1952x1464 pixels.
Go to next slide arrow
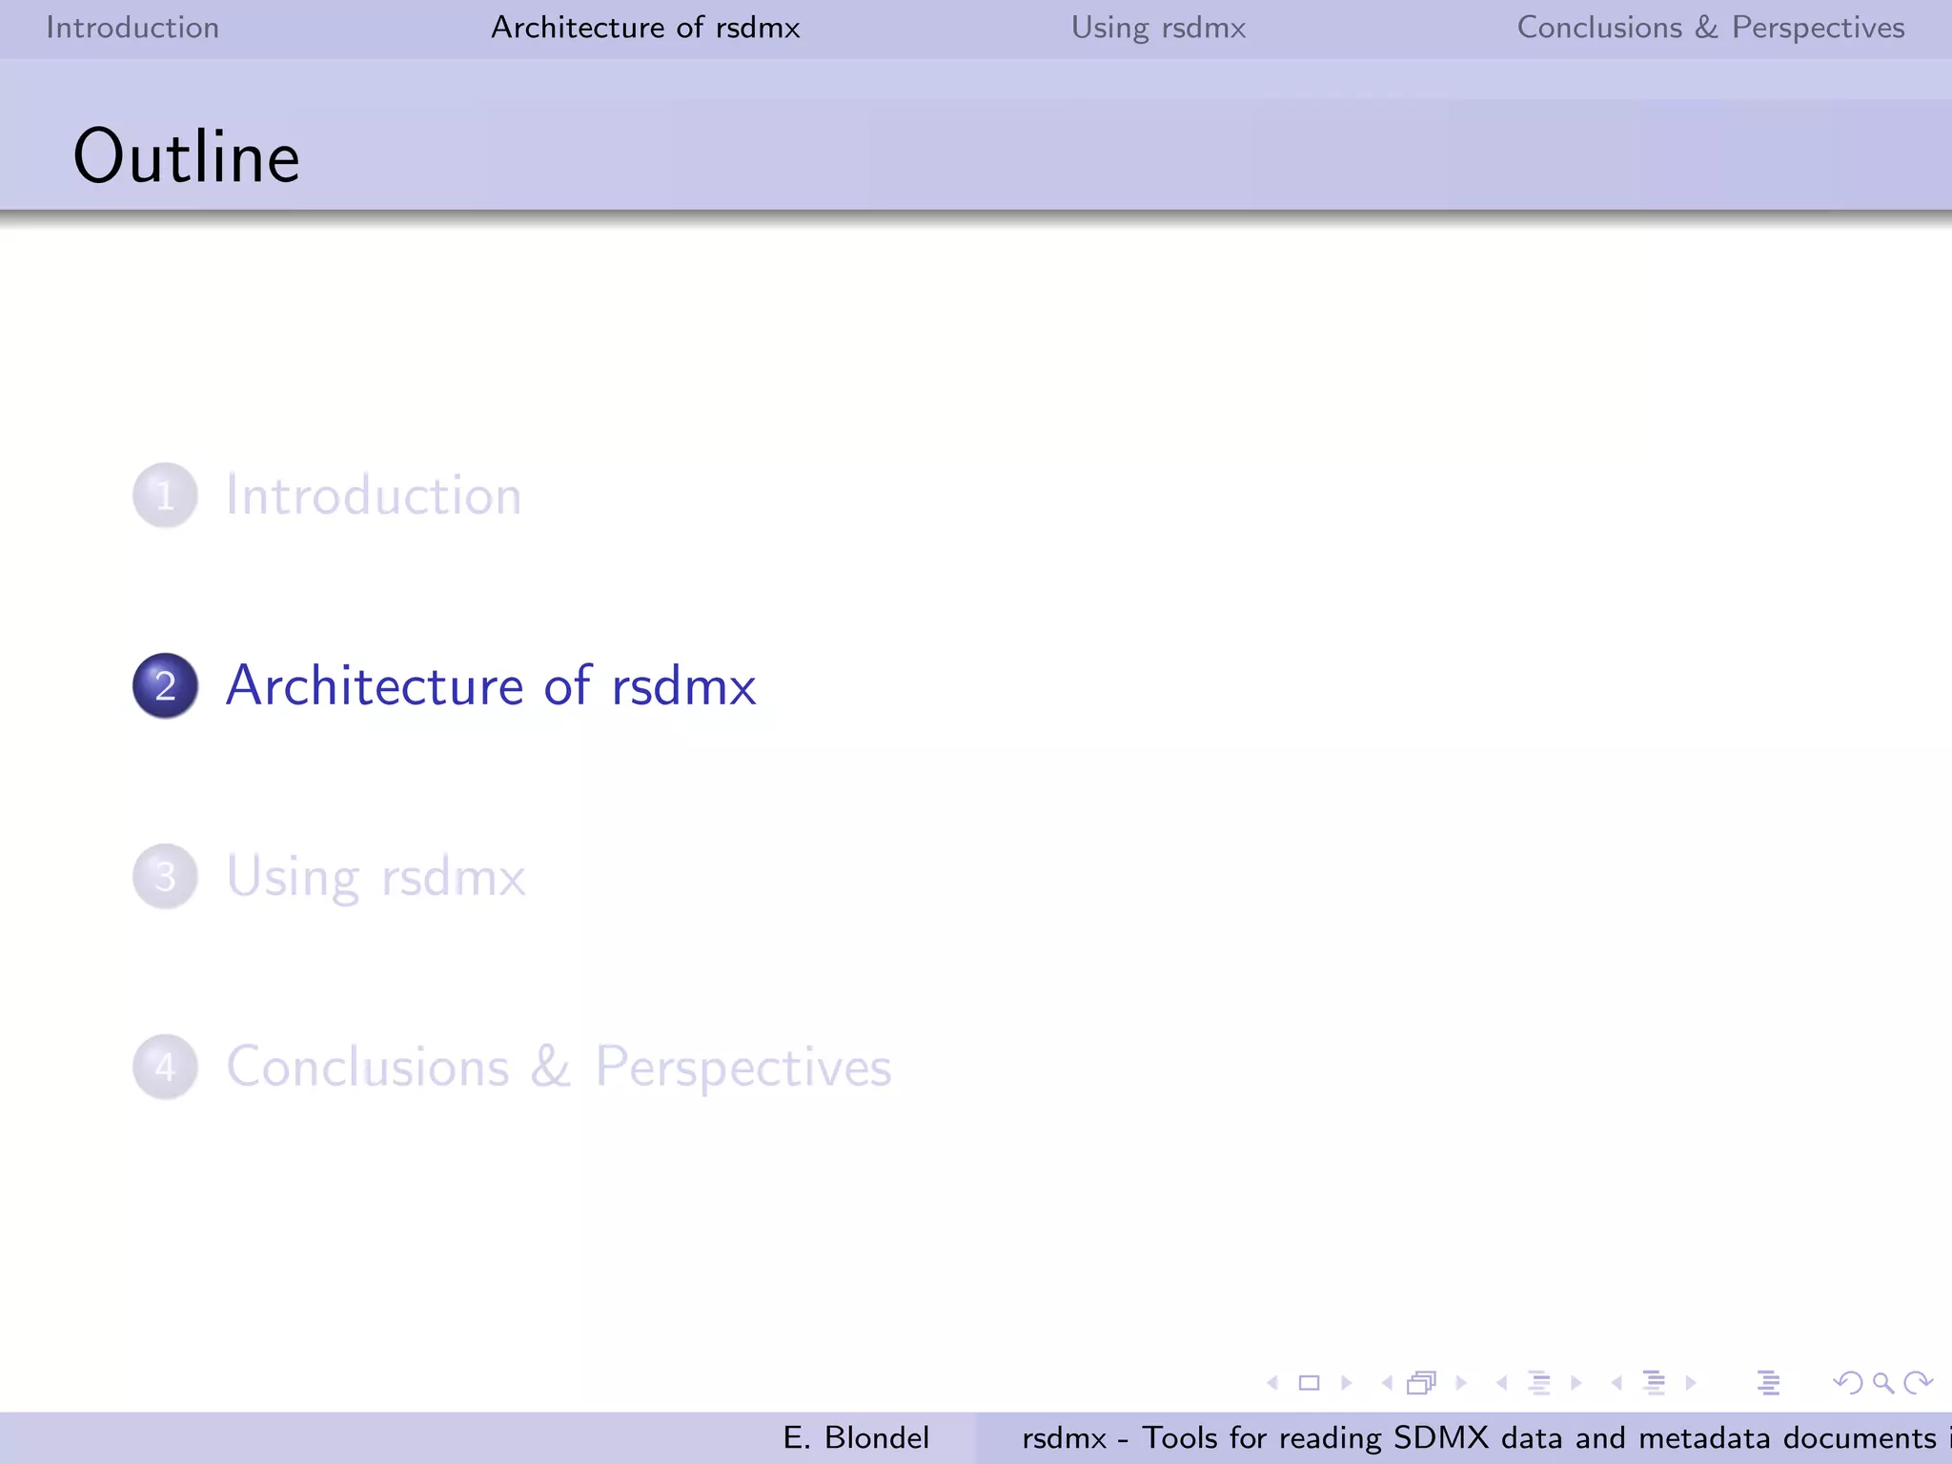(x=1346, y=1383)
